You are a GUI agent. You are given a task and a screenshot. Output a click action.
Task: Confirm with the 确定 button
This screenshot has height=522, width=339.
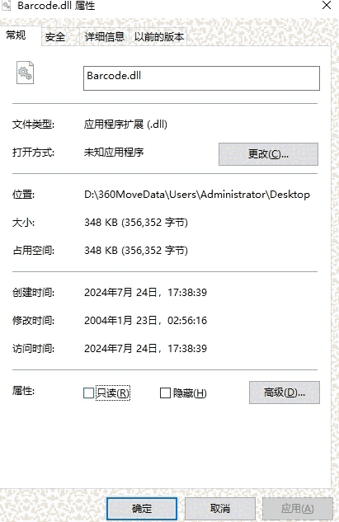coord(142,508)
